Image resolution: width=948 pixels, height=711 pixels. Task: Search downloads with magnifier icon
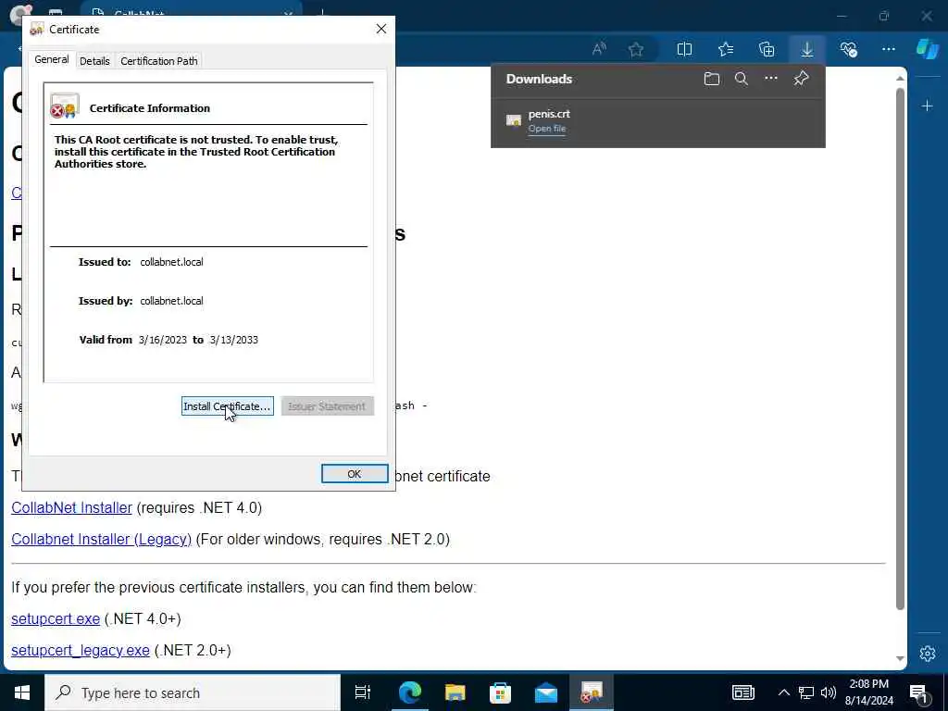tap(742, 79)
